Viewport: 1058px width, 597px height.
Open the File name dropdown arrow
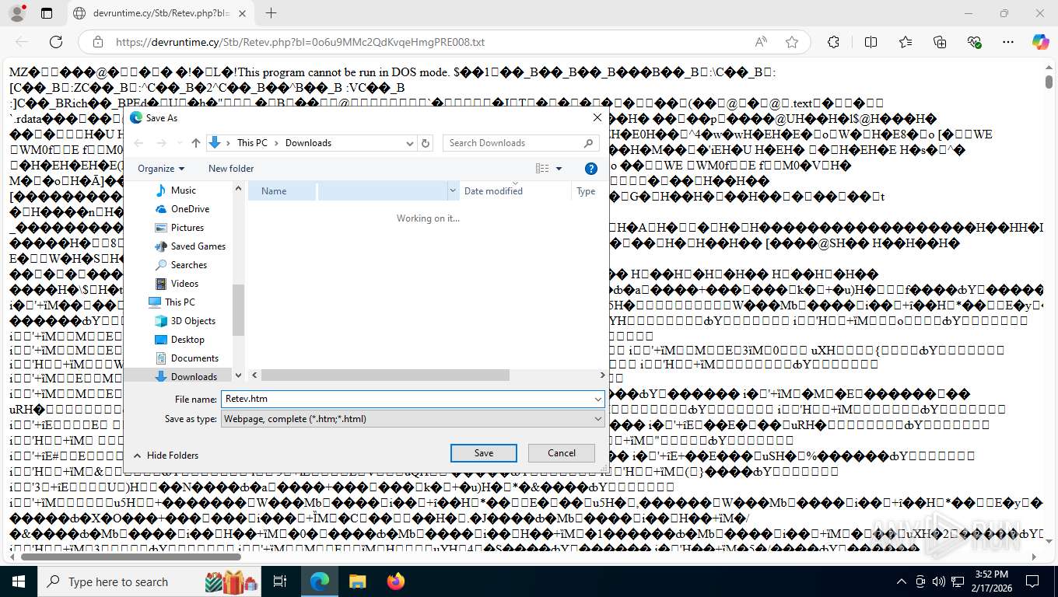(x=597, y=399)
